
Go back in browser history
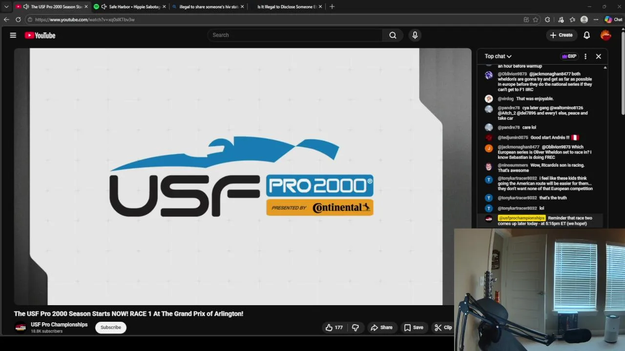[6, 19]
